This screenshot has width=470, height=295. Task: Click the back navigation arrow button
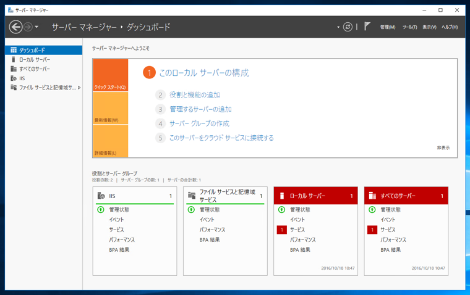[15, 27]
